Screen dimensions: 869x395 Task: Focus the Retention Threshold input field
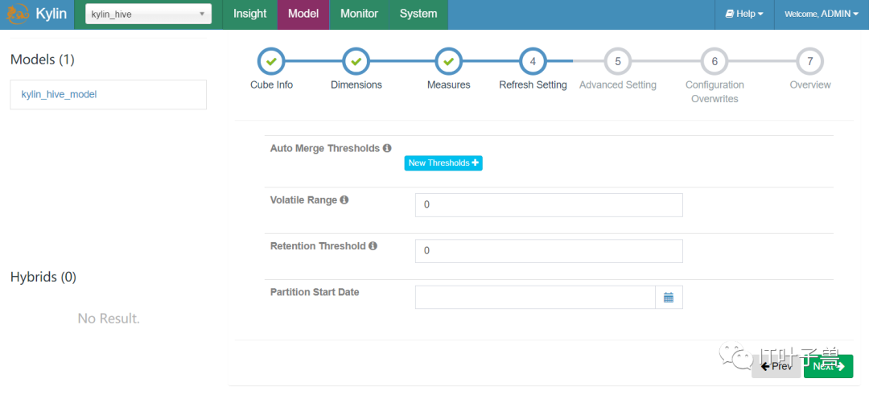point(549,251)
